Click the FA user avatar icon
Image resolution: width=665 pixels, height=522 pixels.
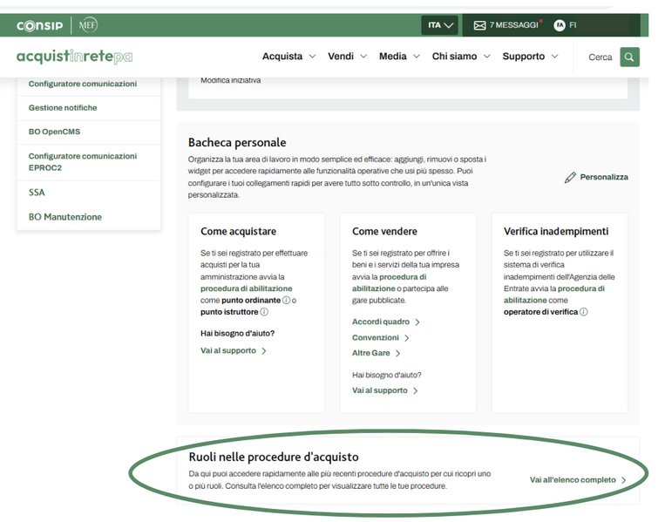tap(560, 25)
